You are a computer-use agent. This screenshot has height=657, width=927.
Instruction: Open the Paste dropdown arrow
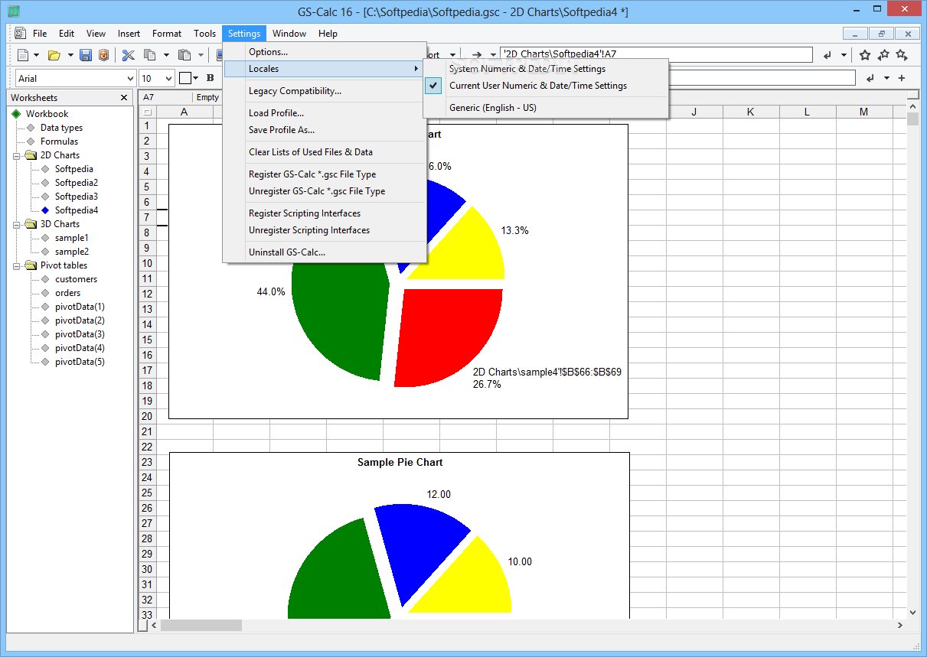pyautogui.click(x=201, y=55)
